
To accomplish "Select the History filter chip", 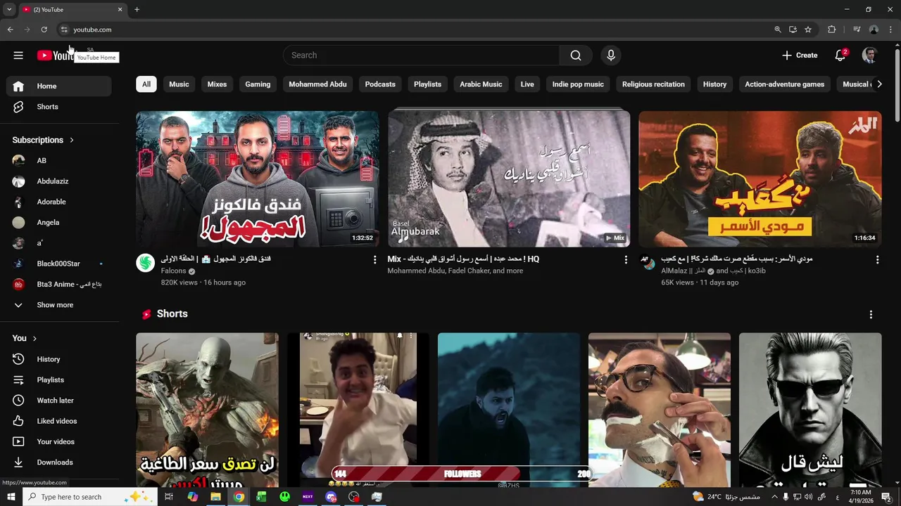I will (x=714, y=84).
